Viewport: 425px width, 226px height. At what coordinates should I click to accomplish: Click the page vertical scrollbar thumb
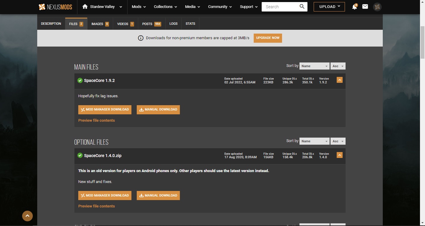point(422,42)
